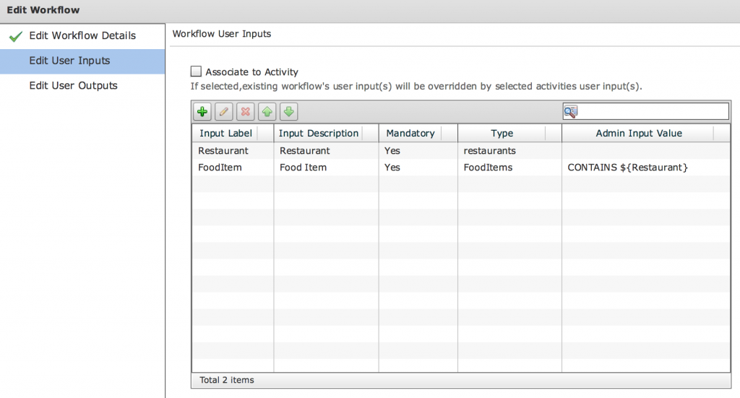Screen dimensions: 740x398
Task: Click the green checkmark beside Edit Workflow Details
Action: point(16,37)
